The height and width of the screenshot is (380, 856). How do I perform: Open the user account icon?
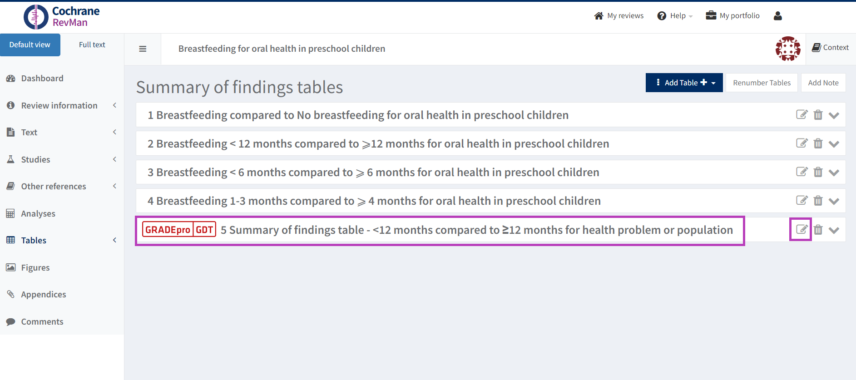777,16
